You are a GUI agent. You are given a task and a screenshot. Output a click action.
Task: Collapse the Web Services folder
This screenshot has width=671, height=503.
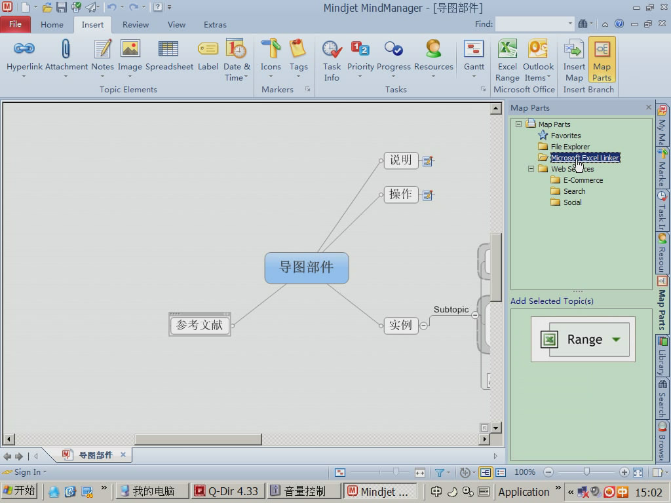point(531,168)
